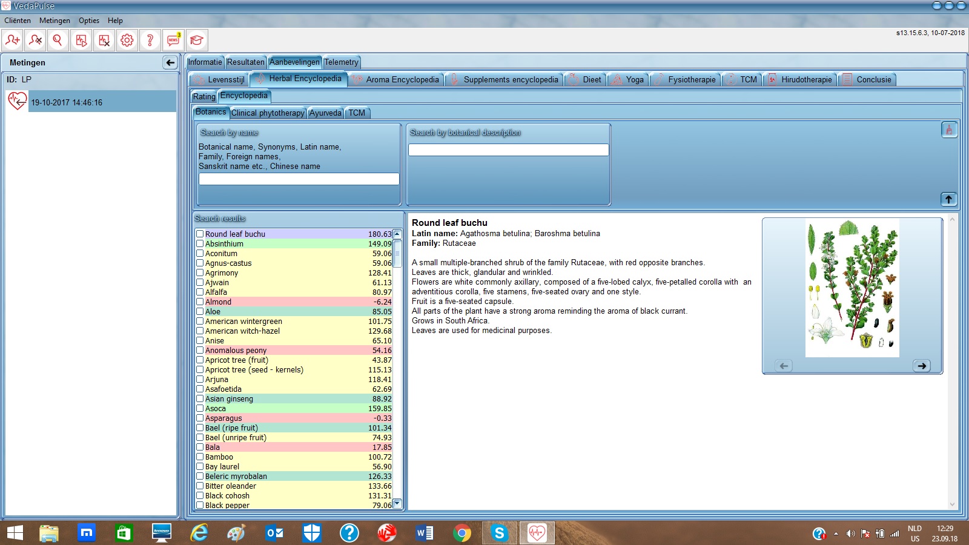Start a new measurement recording
969x545 pixels.
point(81,41)
